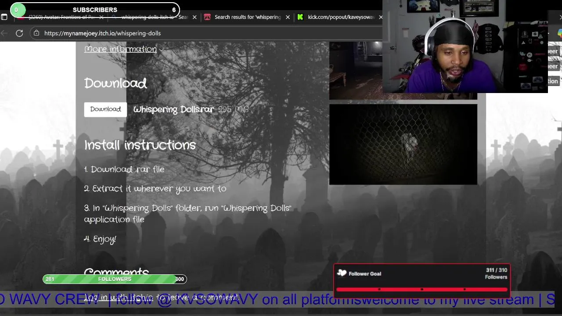Switch to the Avatar Frontiers tab
The image size is (562, 316).
61,17
